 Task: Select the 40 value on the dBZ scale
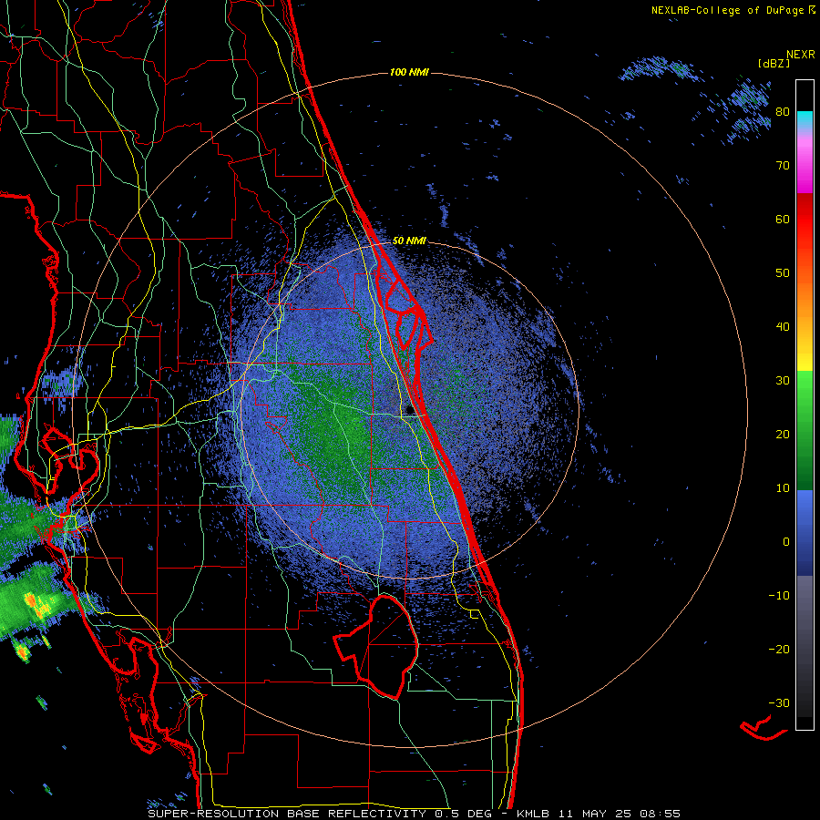click(783, 327)
